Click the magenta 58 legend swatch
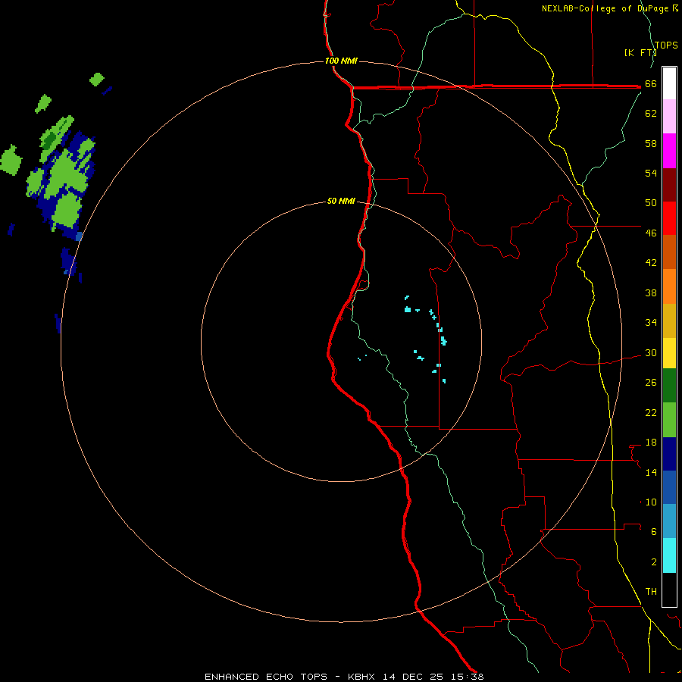The image size is (682, 682). (669, 151)
